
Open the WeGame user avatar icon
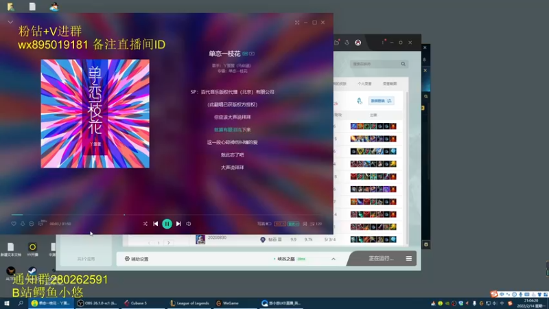[x=358, y=43]
